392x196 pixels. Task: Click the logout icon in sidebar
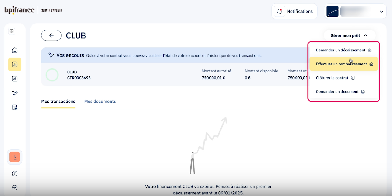click(15, 187)
